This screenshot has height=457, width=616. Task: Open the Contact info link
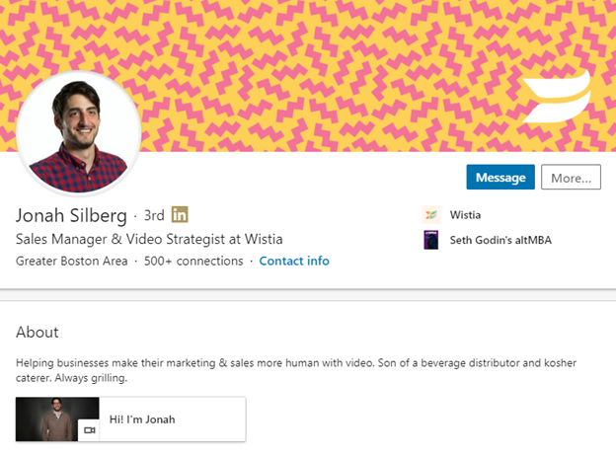pyautogui.click(x=294, y=262)
